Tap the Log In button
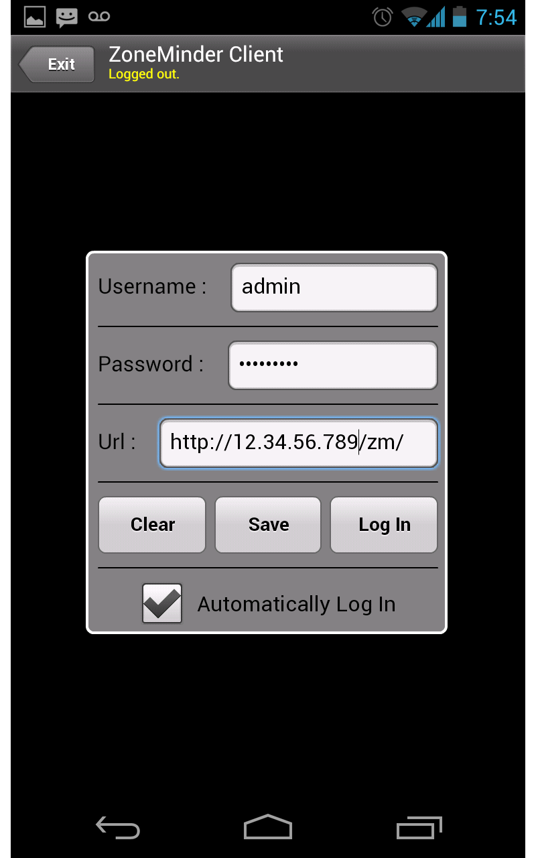 click(384, 525)
